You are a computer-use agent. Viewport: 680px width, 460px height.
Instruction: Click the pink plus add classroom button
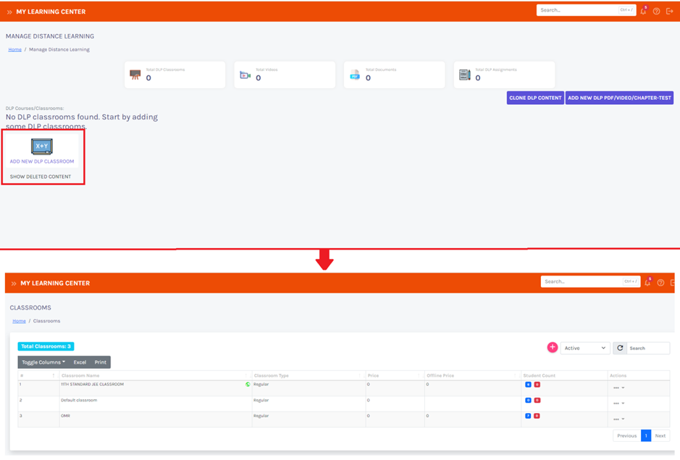(x=552, y=348)
